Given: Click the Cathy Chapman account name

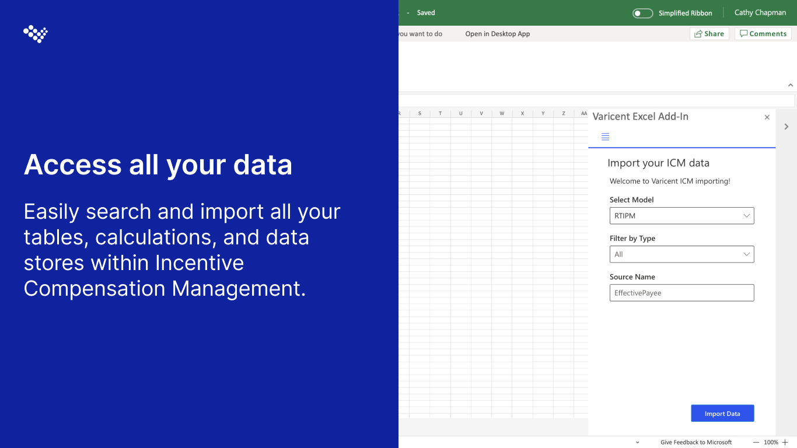Looking at the screenshot, I should pos(760,13).
